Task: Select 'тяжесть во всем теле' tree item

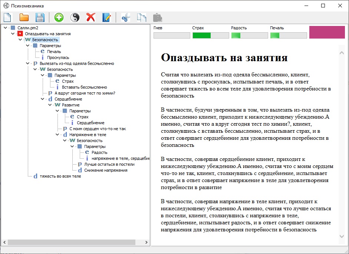Action: pyautogui.click(x=60, y=176)
